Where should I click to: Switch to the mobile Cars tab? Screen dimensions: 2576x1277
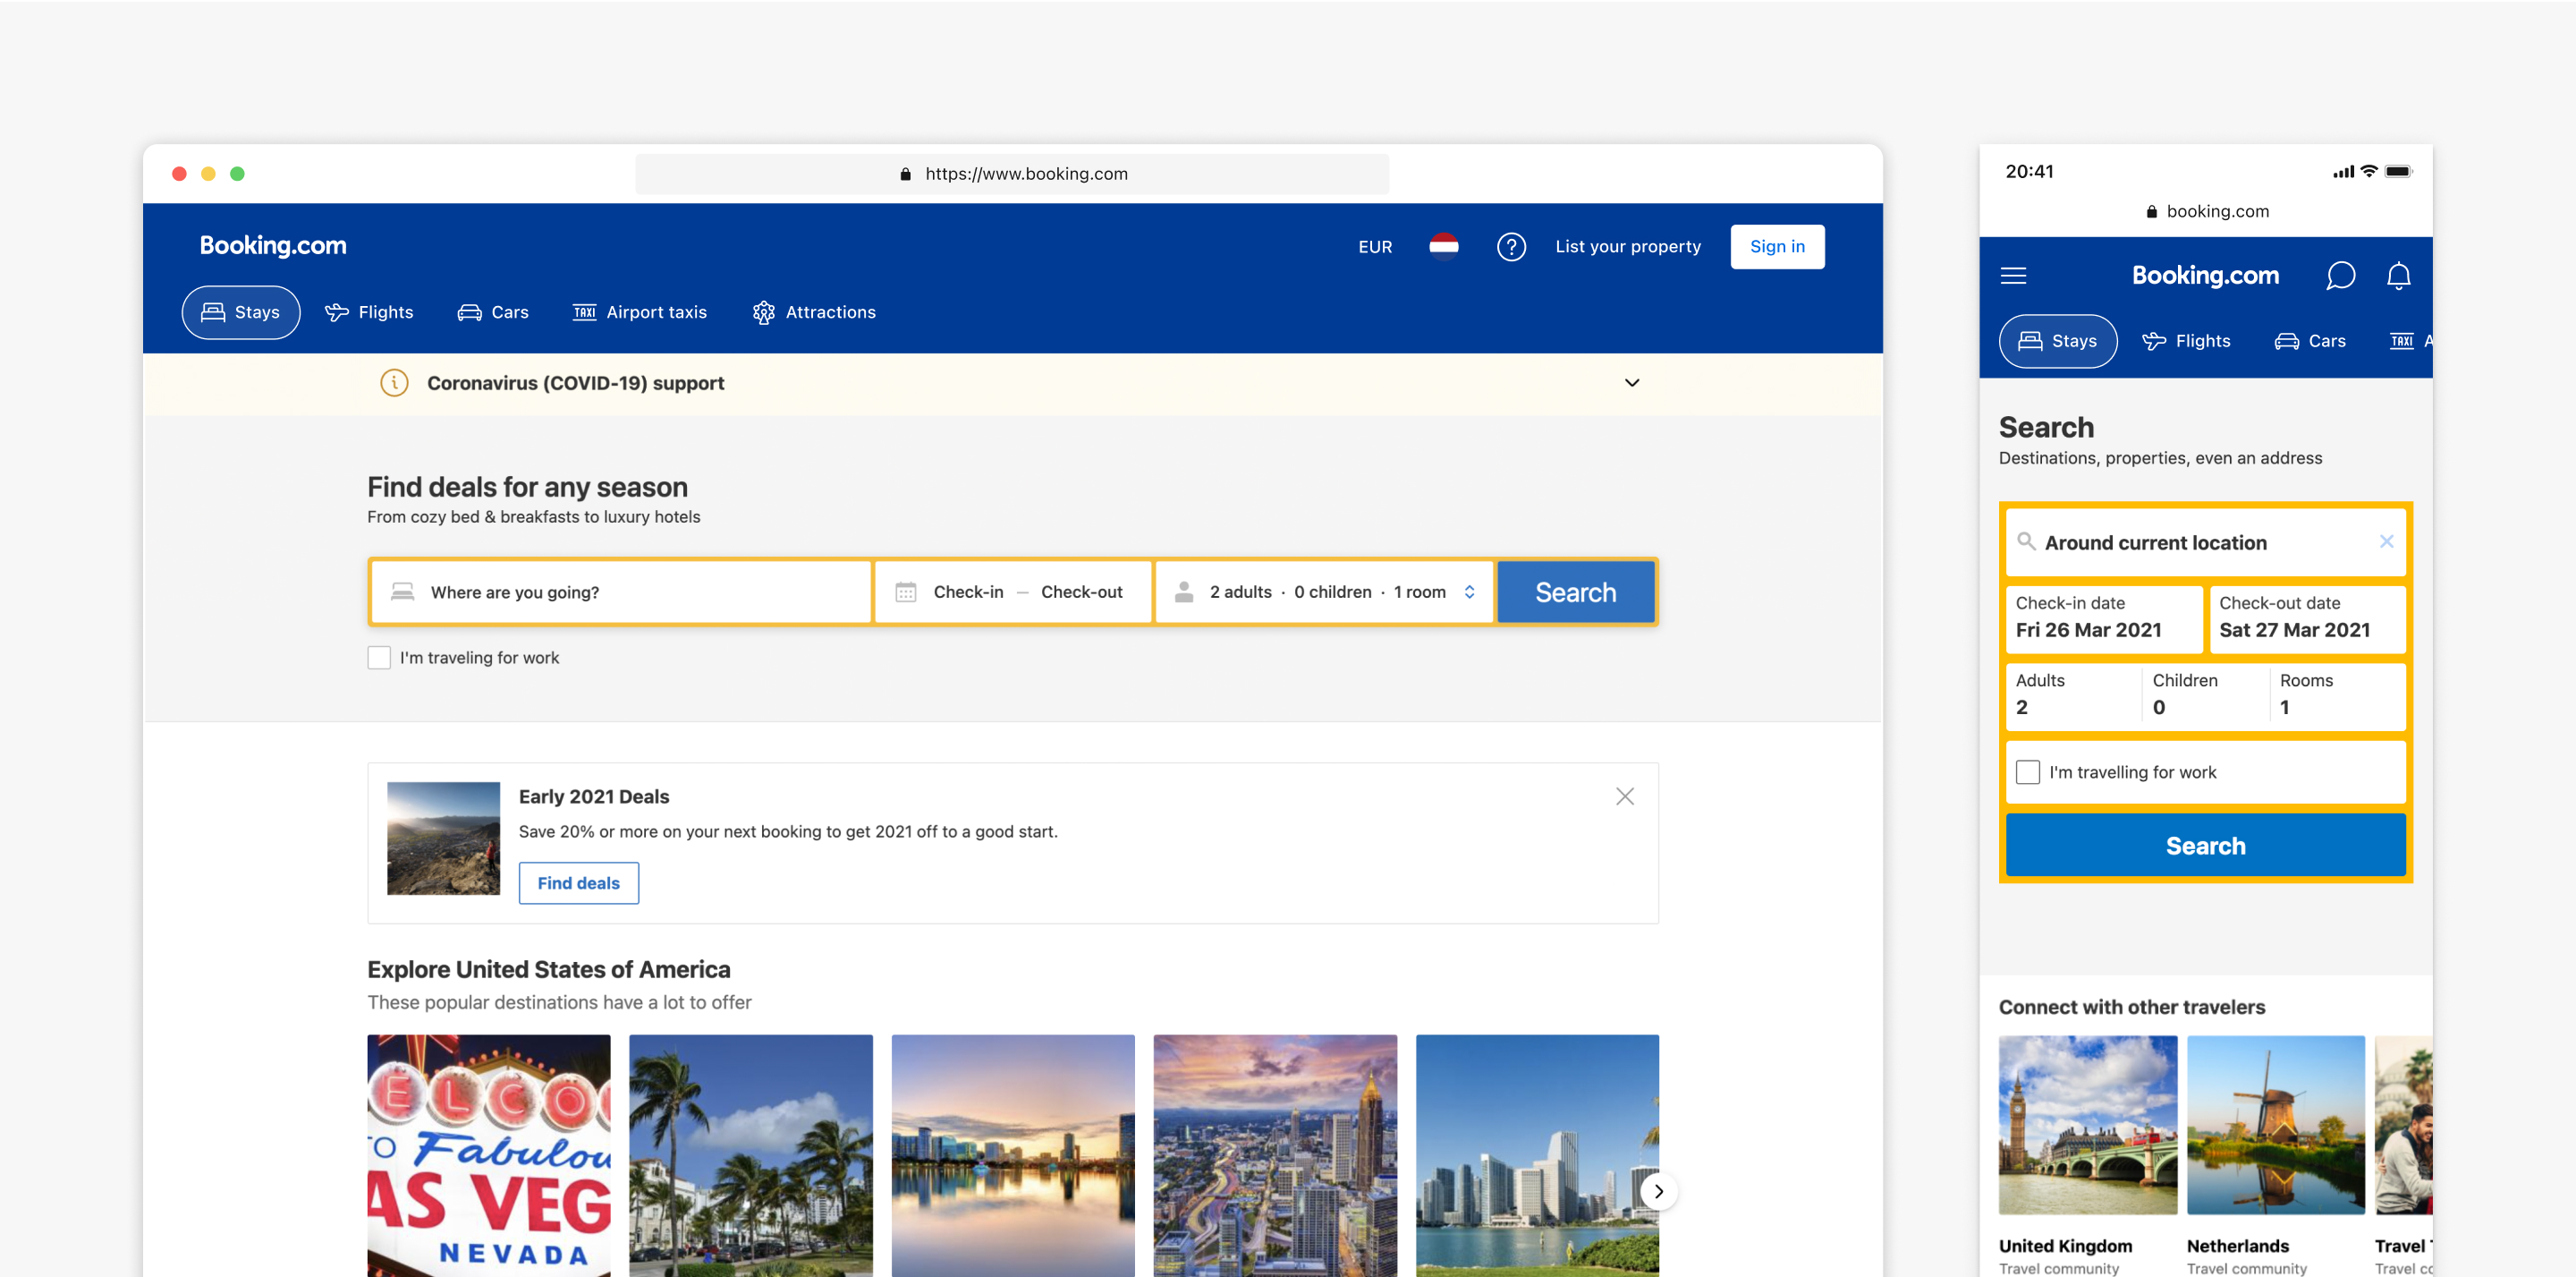pyautogui.click(x=2310, y=341)
